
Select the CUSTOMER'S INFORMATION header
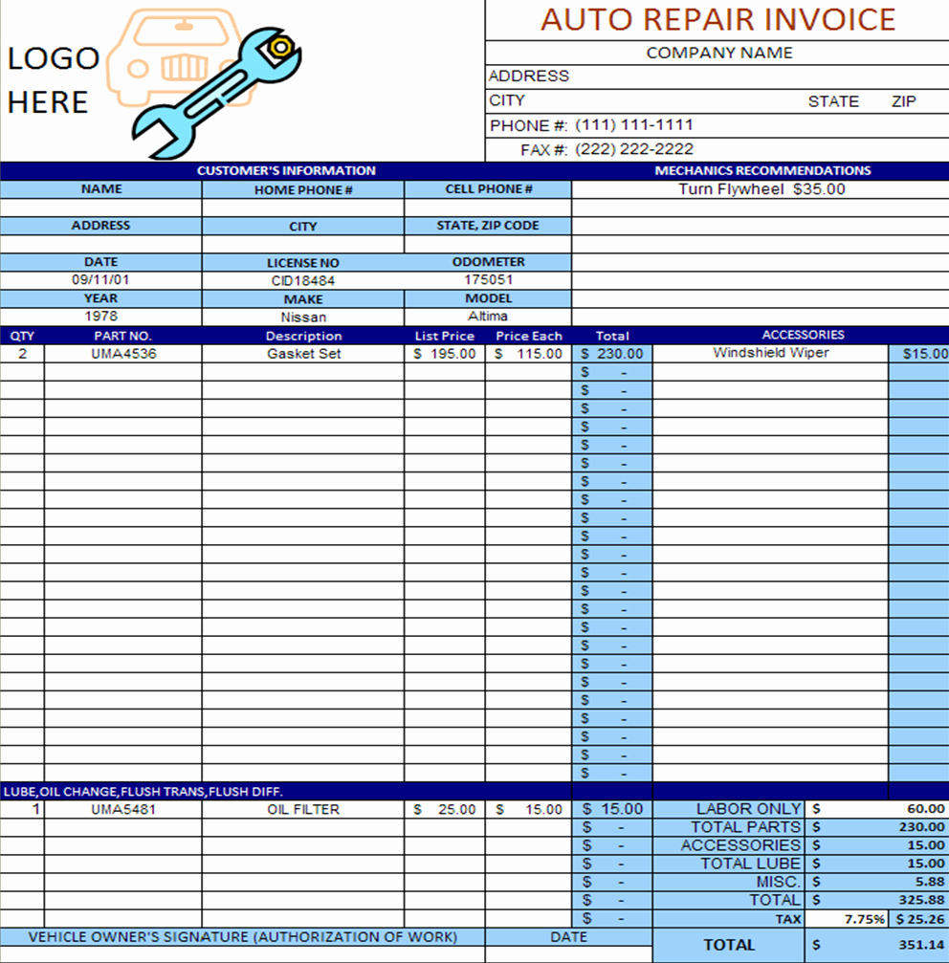(x=286, y=171)
